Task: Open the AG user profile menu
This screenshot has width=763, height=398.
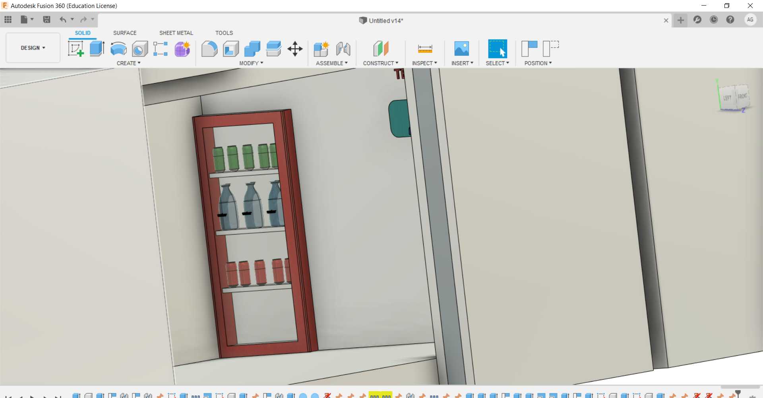Action: (x=750, y=19)
